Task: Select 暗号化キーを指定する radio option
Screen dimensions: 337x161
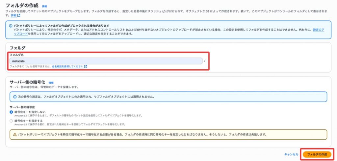Action: pos(12,121)
